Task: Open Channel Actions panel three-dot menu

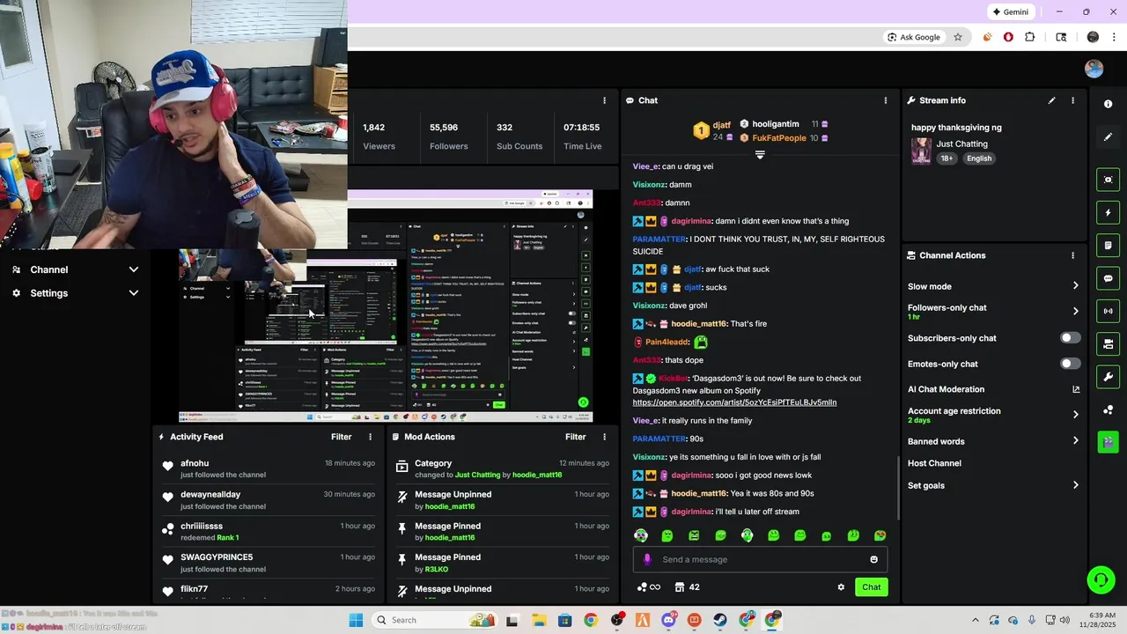Action: tap(1072, 255)
